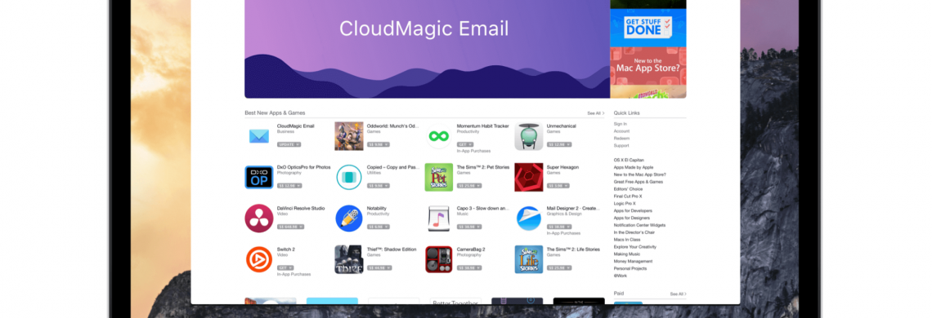Open the Thief: Shadow Edition icon

[349, 259]
